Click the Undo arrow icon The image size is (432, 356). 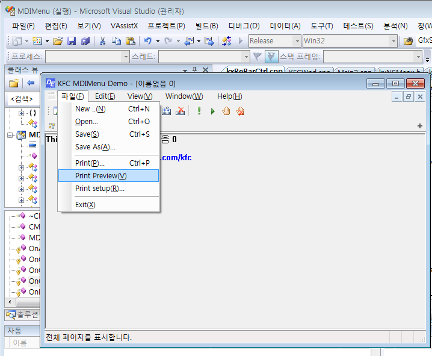point(148,41)
